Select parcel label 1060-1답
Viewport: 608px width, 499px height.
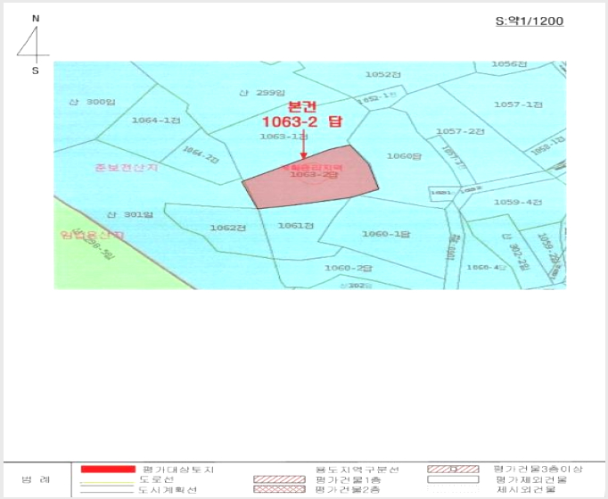(386, 234)
